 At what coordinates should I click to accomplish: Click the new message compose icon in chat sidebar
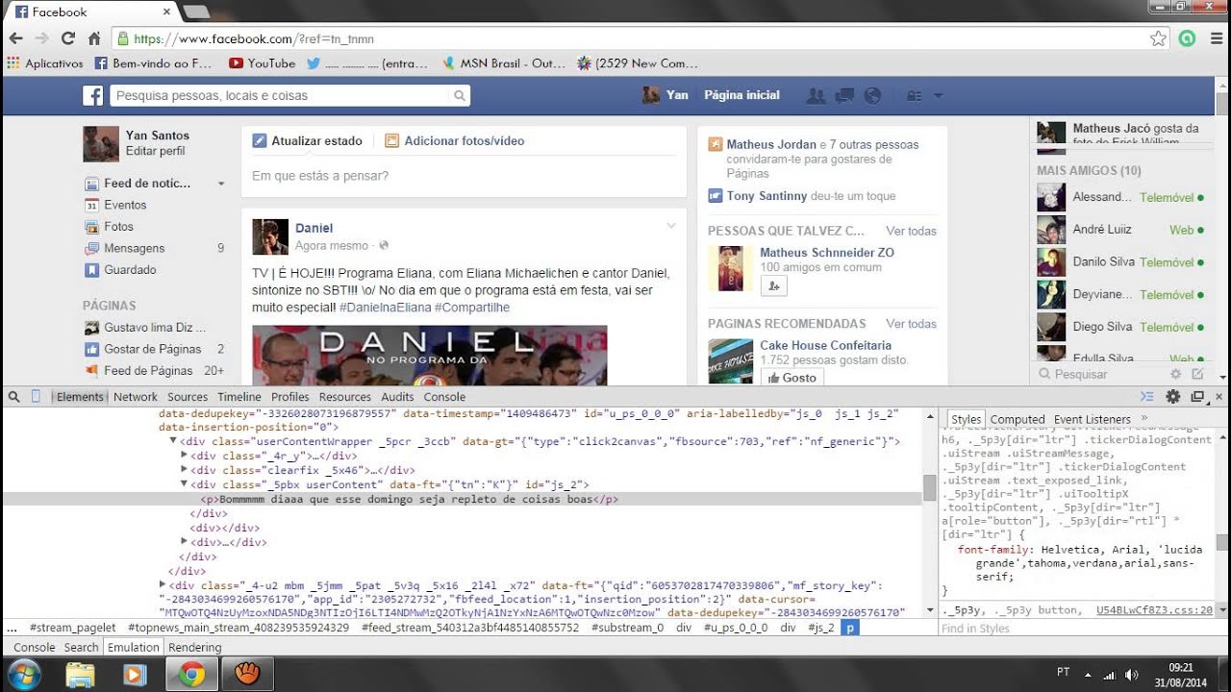click(1197, 374)
